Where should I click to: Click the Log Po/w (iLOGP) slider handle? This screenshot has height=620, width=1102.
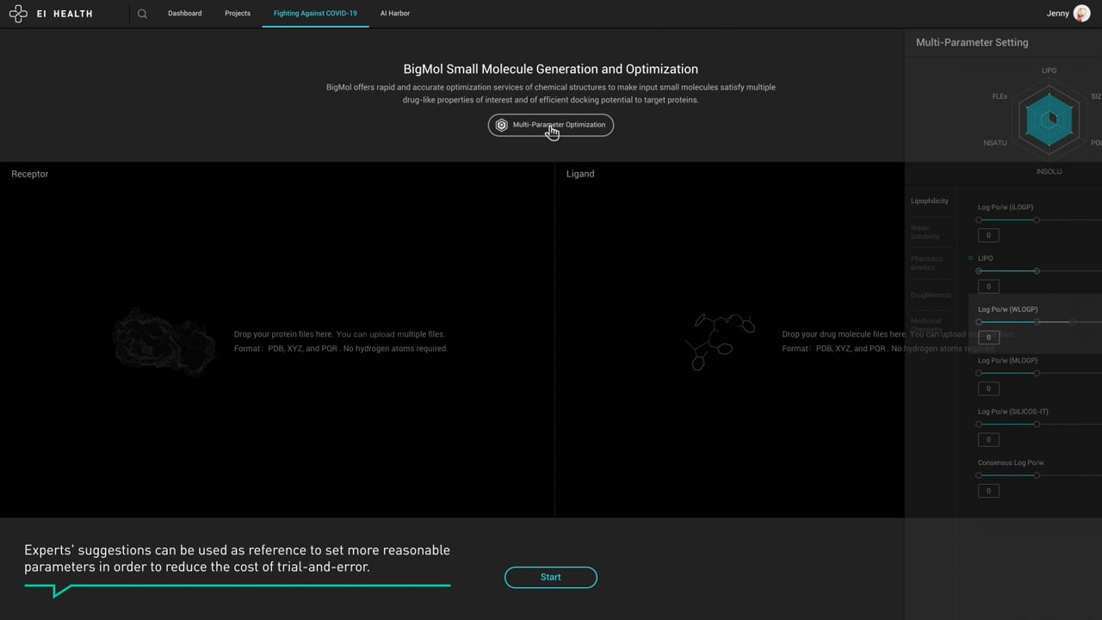coord(1037,220)
